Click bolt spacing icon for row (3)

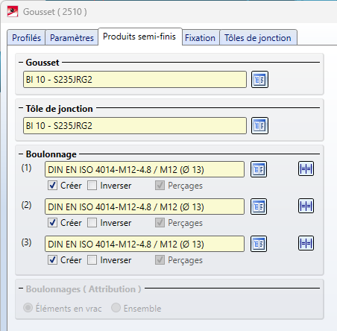pos(306,243)
